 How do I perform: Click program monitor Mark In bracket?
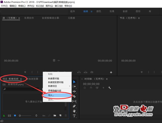click(x=148, y=72)
